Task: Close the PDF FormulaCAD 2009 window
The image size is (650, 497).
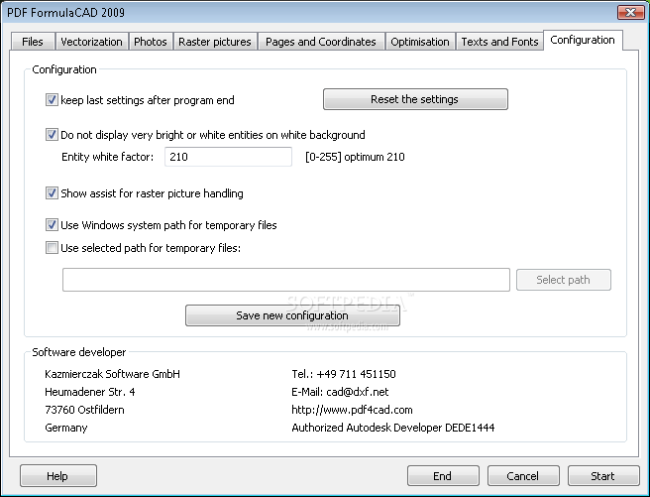Action: click(630, 12)
